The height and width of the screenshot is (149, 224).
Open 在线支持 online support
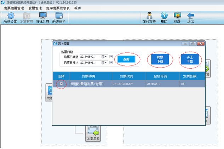149,17
